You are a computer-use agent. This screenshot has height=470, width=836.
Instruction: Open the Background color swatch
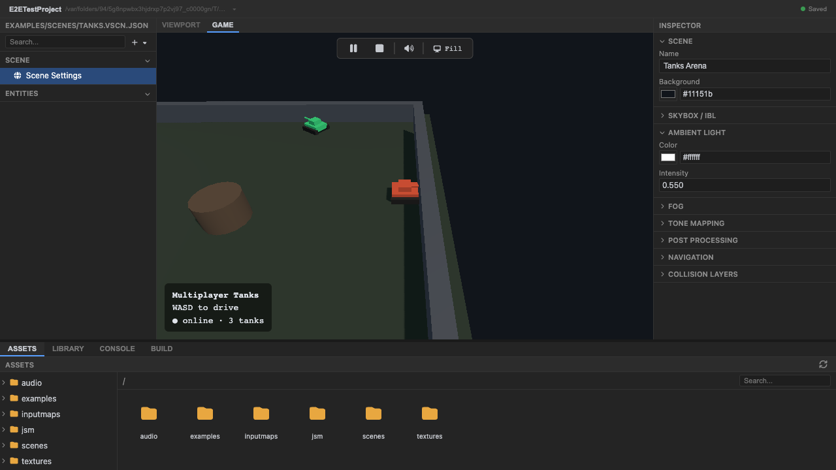[668, 94]
